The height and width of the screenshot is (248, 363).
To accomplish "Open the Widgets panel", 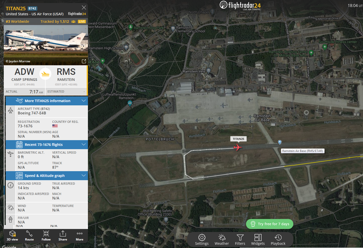I will pos(258,240).
